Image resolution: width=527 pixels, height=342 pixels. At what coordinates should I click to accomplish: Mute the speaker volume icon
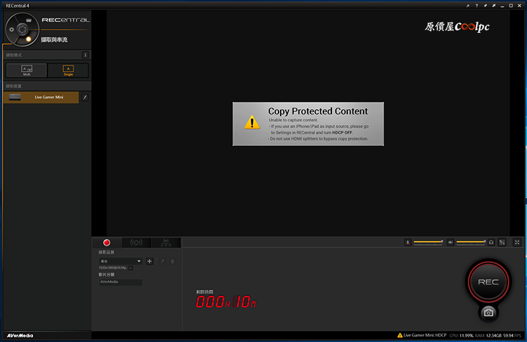451,242
